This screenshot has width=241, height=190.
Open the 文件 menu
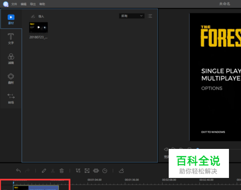[x=14, y=4]
